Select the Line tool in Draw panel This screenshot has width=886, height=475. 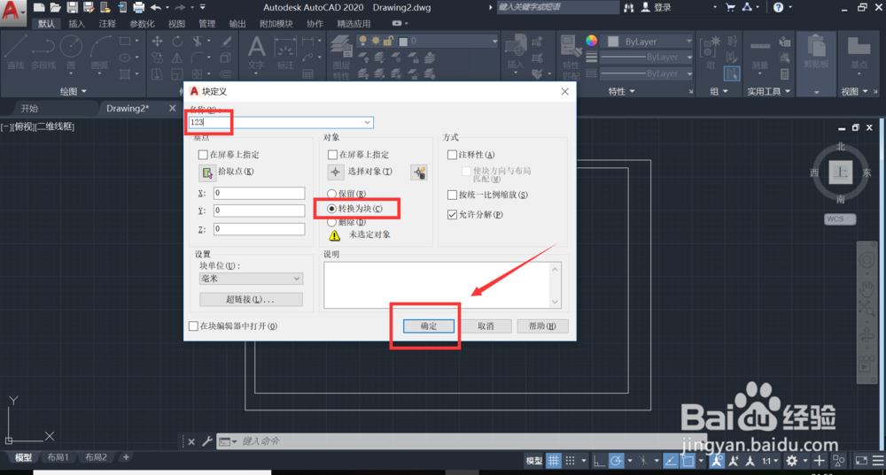(16, 52)
